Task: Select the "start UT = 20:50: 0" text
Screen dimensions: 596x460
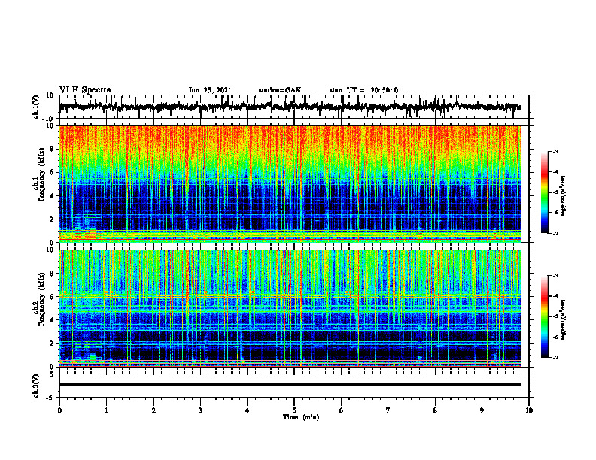Action: tap(363, 90)
